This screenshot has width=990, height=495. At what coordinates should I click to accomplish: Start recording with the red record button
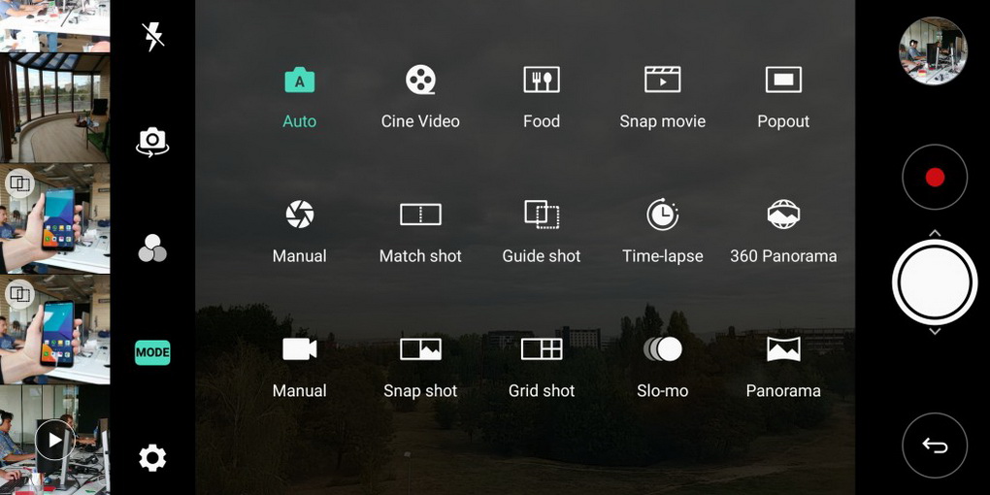pyautogui.click(x=935, y=178)
